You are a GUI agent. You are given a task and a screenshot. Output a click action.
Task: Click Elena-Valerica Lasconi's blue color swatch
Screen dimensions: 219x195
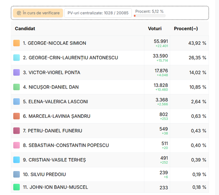17,102
